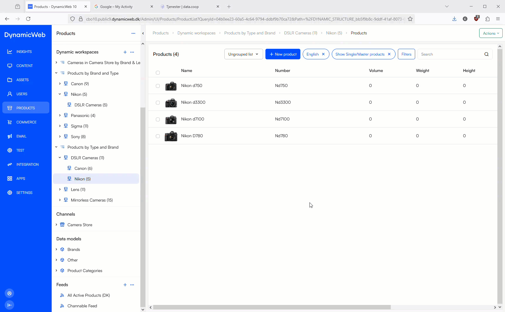Viewport: 505px width, 312px height.
Task: Click the New product button
Action: pos(283,54)
